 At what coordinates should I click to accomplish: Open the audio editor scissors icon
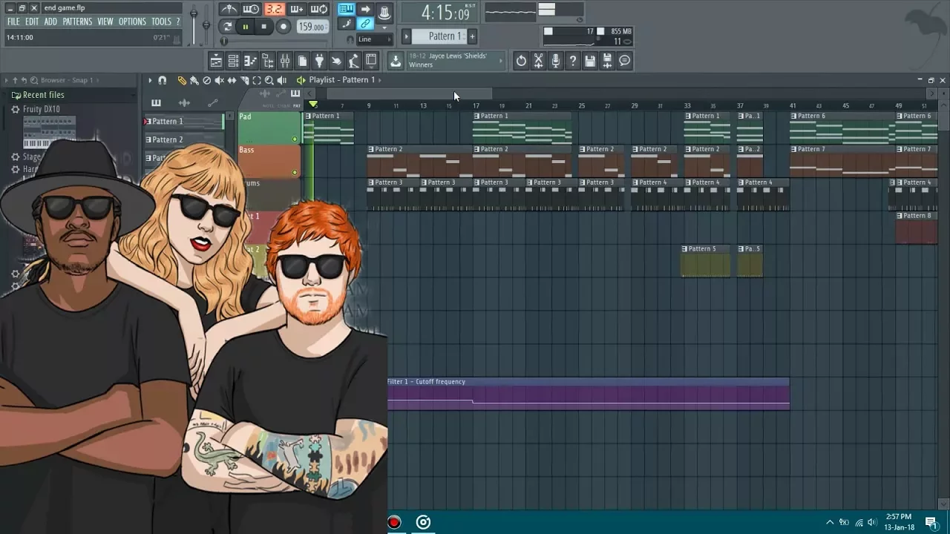539,61
